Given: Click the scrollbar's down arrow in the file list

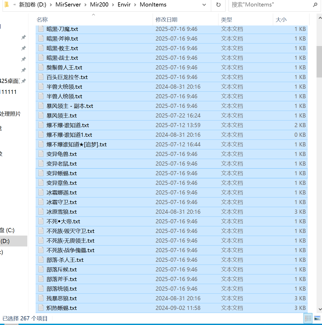Looking at the screenshot, I should point(320,309).
